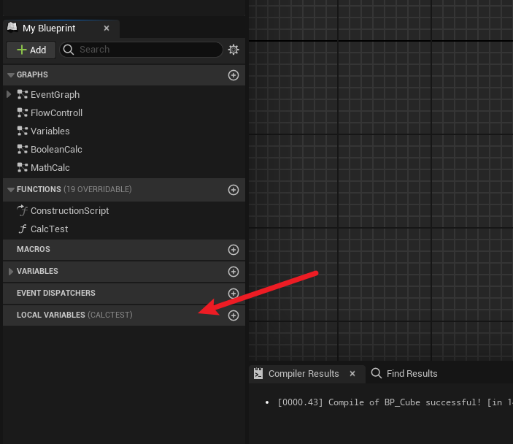Open My Blueprint settings gear
This screenshot has width=513, height=444.
pyautogui.click(x=234, y=50)
